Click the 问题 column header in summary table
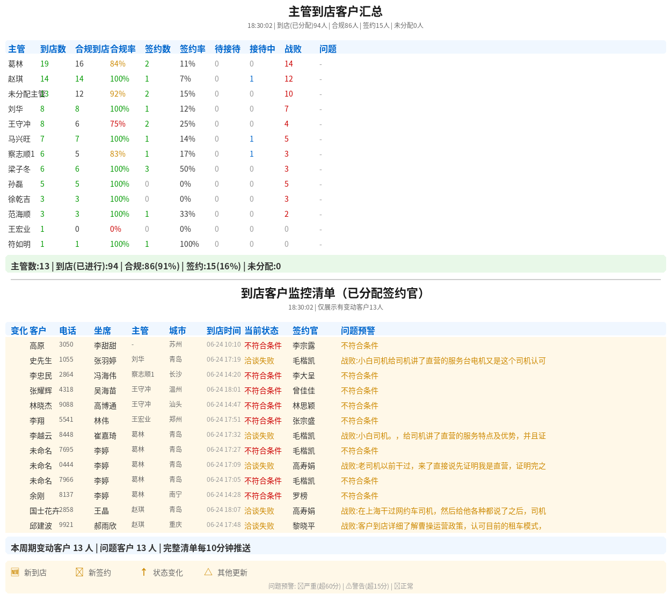 point(328,49)
